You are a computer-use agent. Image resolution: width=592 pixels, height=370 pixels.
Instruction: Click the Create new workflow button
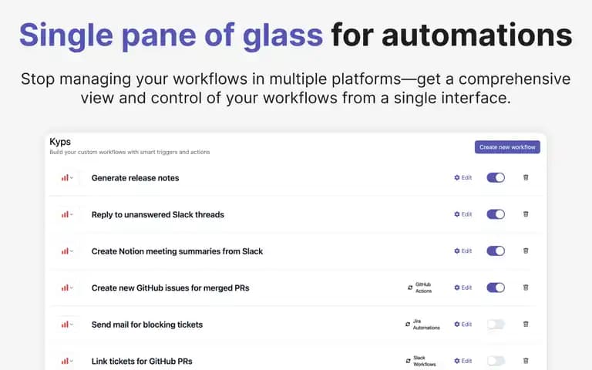pos(507,147)
